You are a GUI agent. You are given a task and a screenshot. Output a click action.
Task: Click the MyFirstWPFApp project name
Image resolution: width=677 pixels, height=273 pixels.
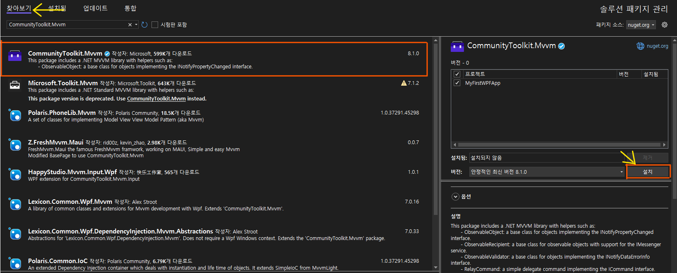point(483,83)
